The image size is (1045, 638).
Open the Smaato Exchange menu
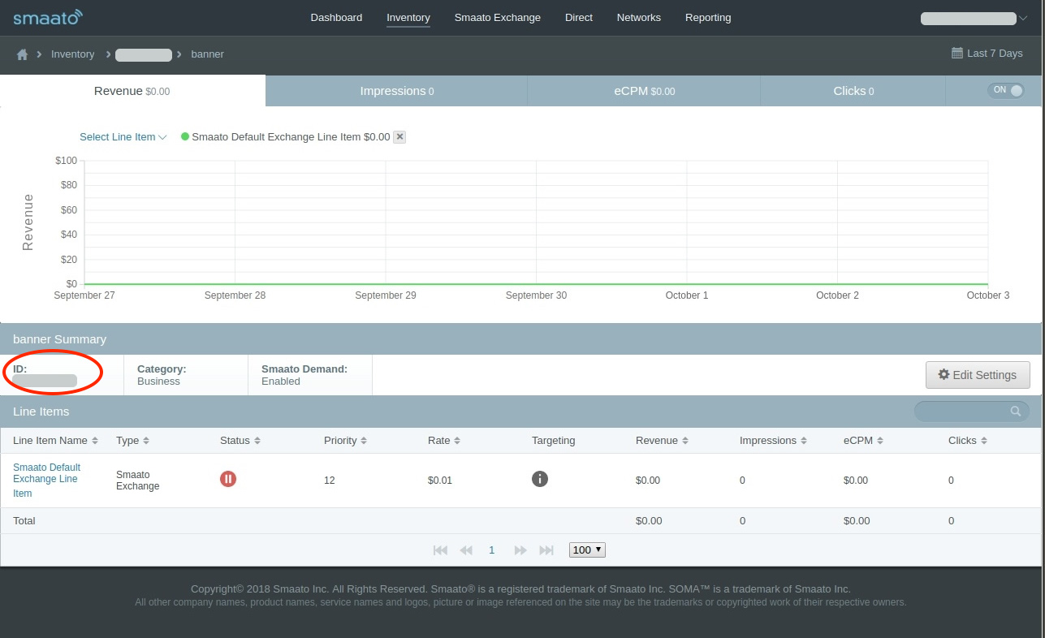coord(497,18)
